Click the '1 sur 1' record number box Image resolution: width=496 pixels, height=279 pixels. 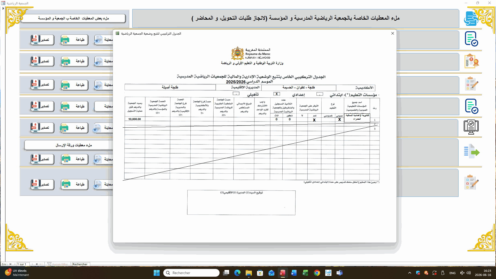pos(23,264)
